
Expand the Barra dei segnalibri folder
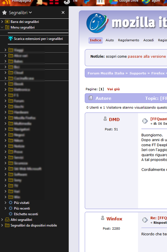point(2,21)
